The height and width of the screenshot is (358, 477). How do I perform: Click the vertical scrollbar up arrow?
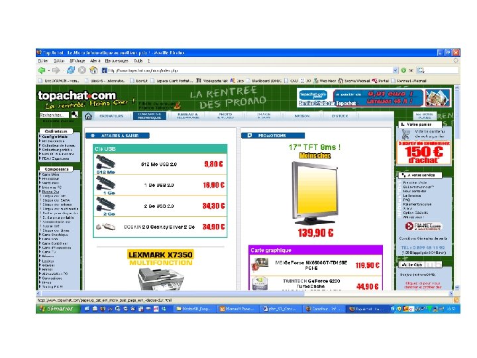[457, 88]
